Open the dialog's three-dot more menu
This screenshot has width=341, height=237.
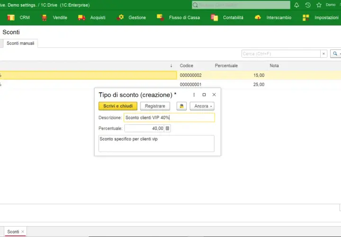(x=194, y=95)
